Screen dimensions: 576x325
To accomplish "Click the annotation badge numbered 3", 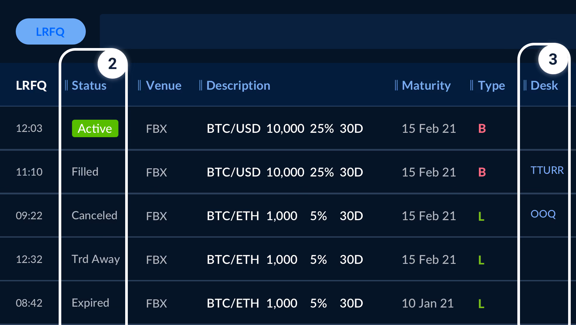I will point(553,59).
